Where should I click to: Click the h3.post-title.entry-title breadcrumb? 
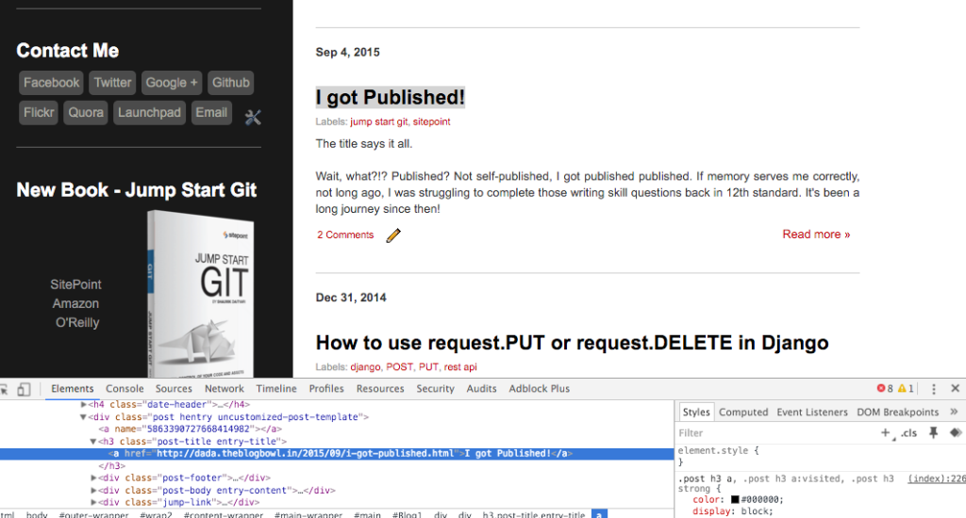click(x=534, y=514)
